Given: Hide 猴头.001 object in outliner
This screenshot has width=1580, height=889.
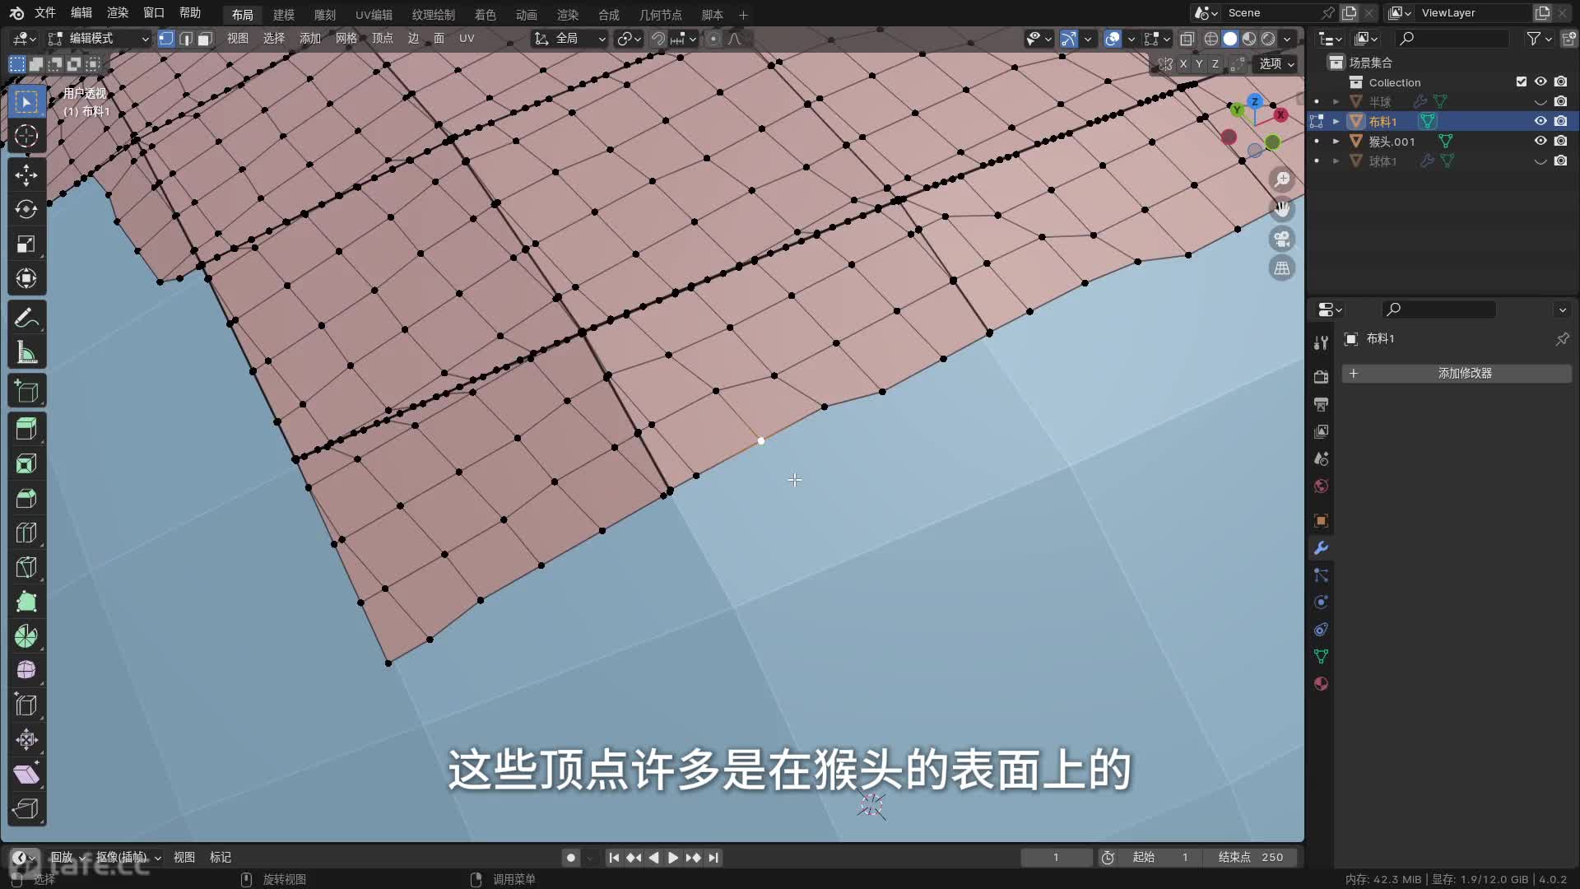Looking at the screenshot, I should tap(1540, 141).
